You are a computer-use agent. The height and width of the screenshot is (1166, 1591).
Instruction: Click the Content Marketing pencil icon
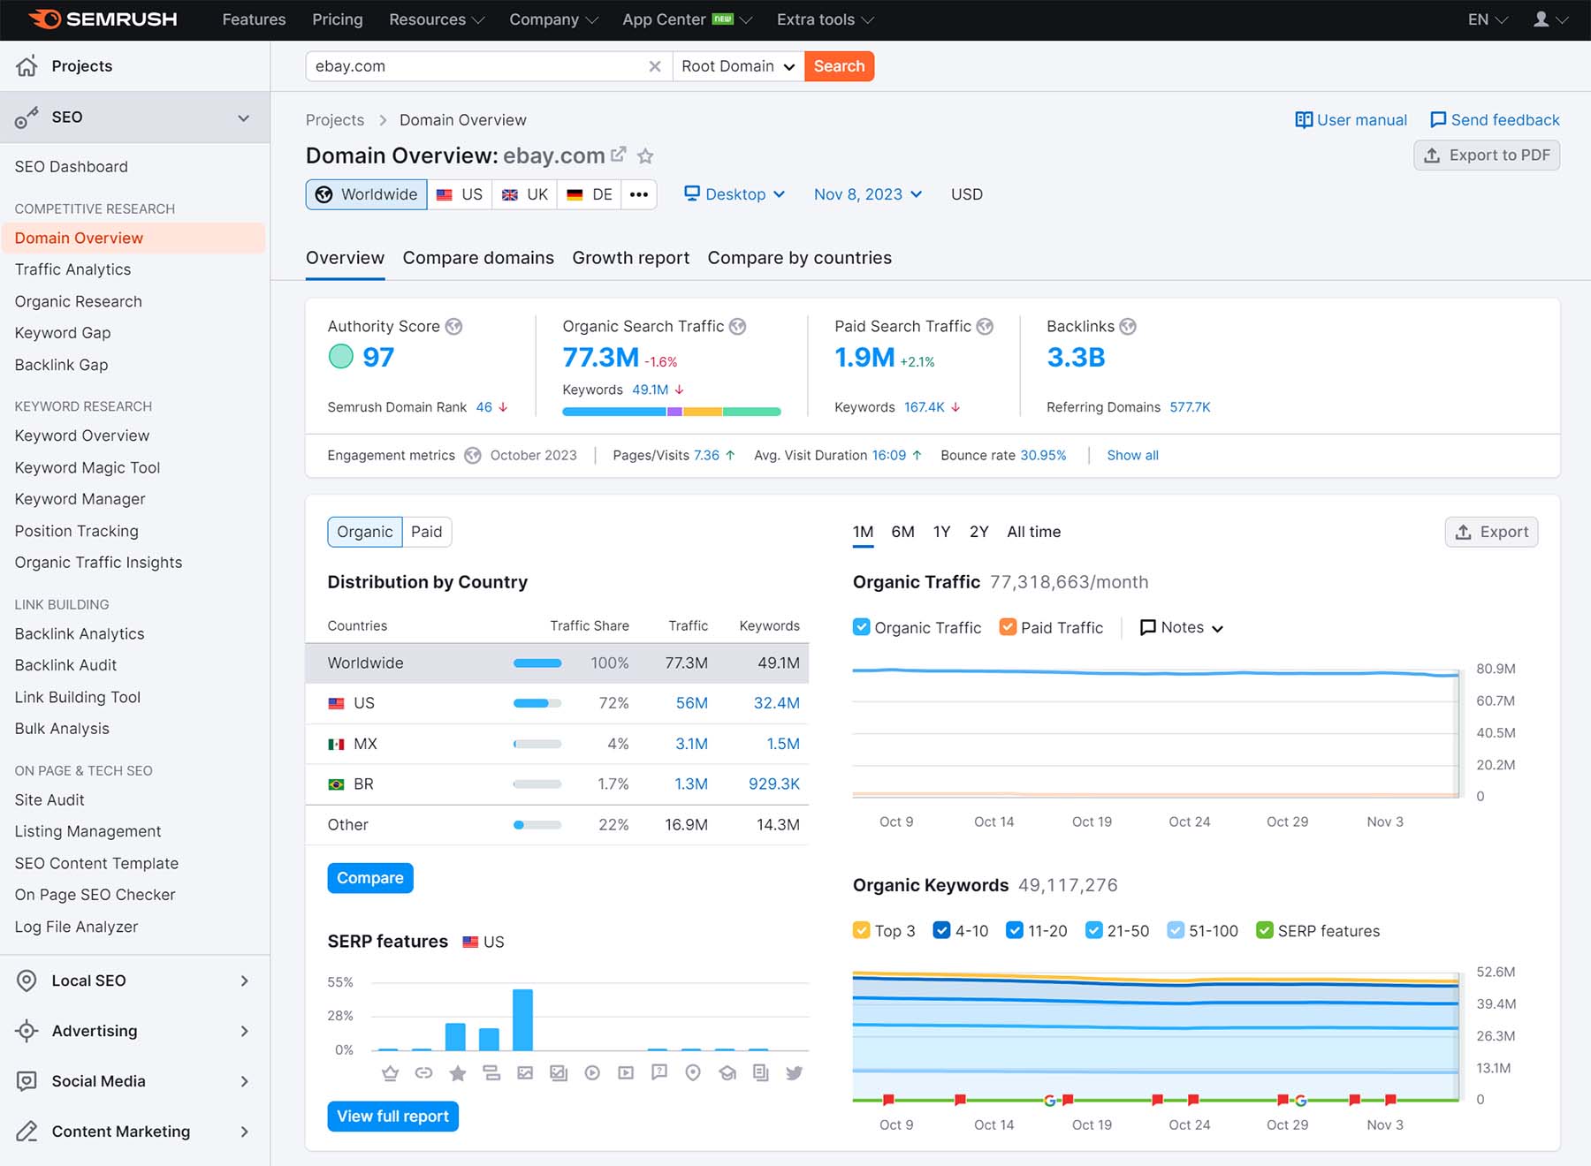click(x=27, y=1131)
